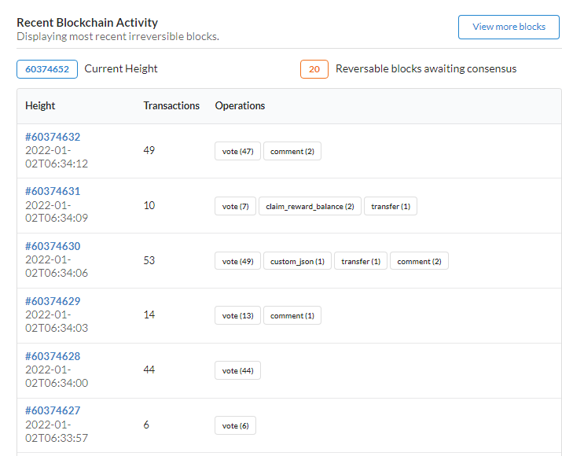This screenshot has width=562, height=456.
Task: Click the vote (49) operation tag
Action: point(237,261)
